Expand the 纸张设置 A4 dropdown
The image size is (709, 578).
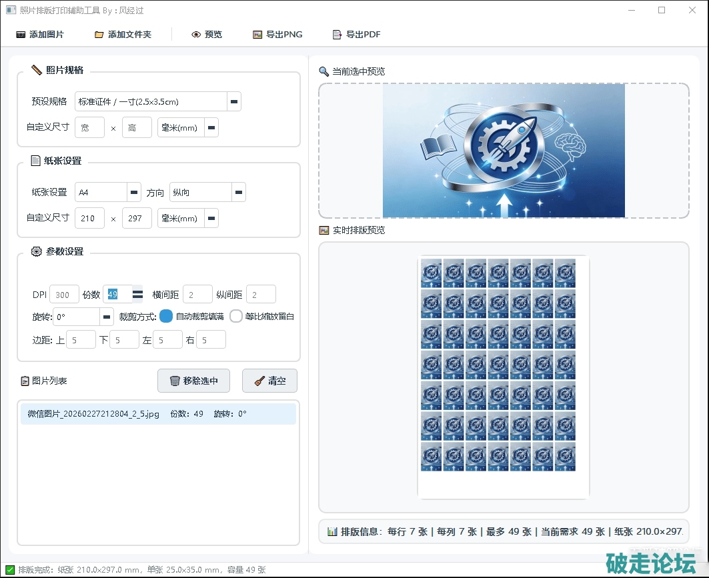point(133,192)
